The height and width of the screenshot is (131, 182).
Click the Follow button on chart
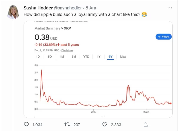(163, 37)
